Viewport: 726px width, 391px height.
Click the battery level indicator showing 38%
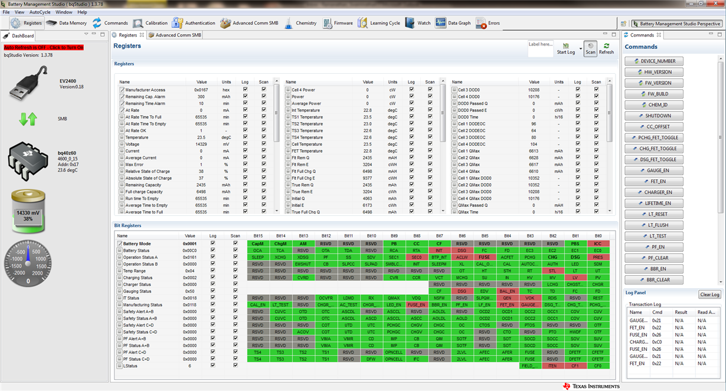click(x=28, y=212)
